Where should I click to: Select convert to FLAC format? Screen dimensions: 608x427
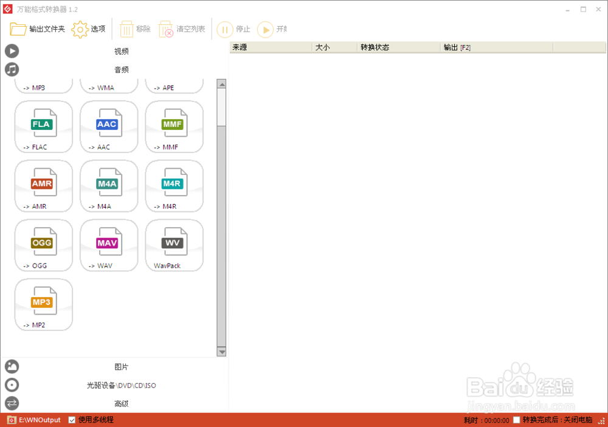click(x=44, y=127)
